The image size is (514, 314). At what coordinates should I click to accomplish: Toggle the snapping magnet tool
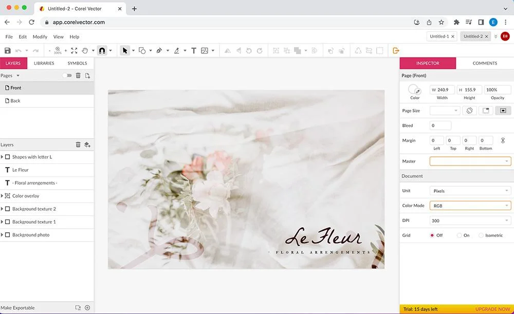point(102,50)
